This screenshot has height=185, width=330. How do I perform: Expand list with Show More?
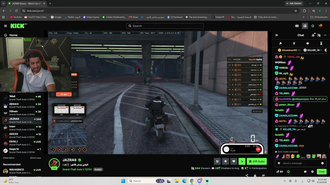click(x=9, y=158)
